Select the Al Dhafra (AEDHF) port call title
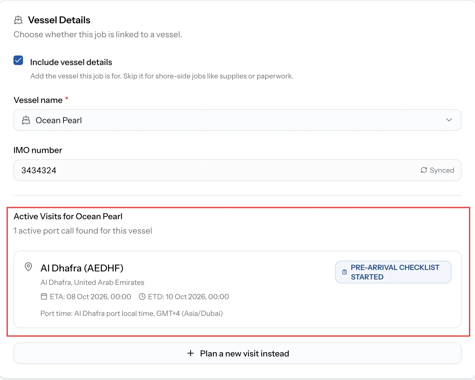The height and width of the screenshot is (380, 475). pyautogui.click(x=82, y=268)
